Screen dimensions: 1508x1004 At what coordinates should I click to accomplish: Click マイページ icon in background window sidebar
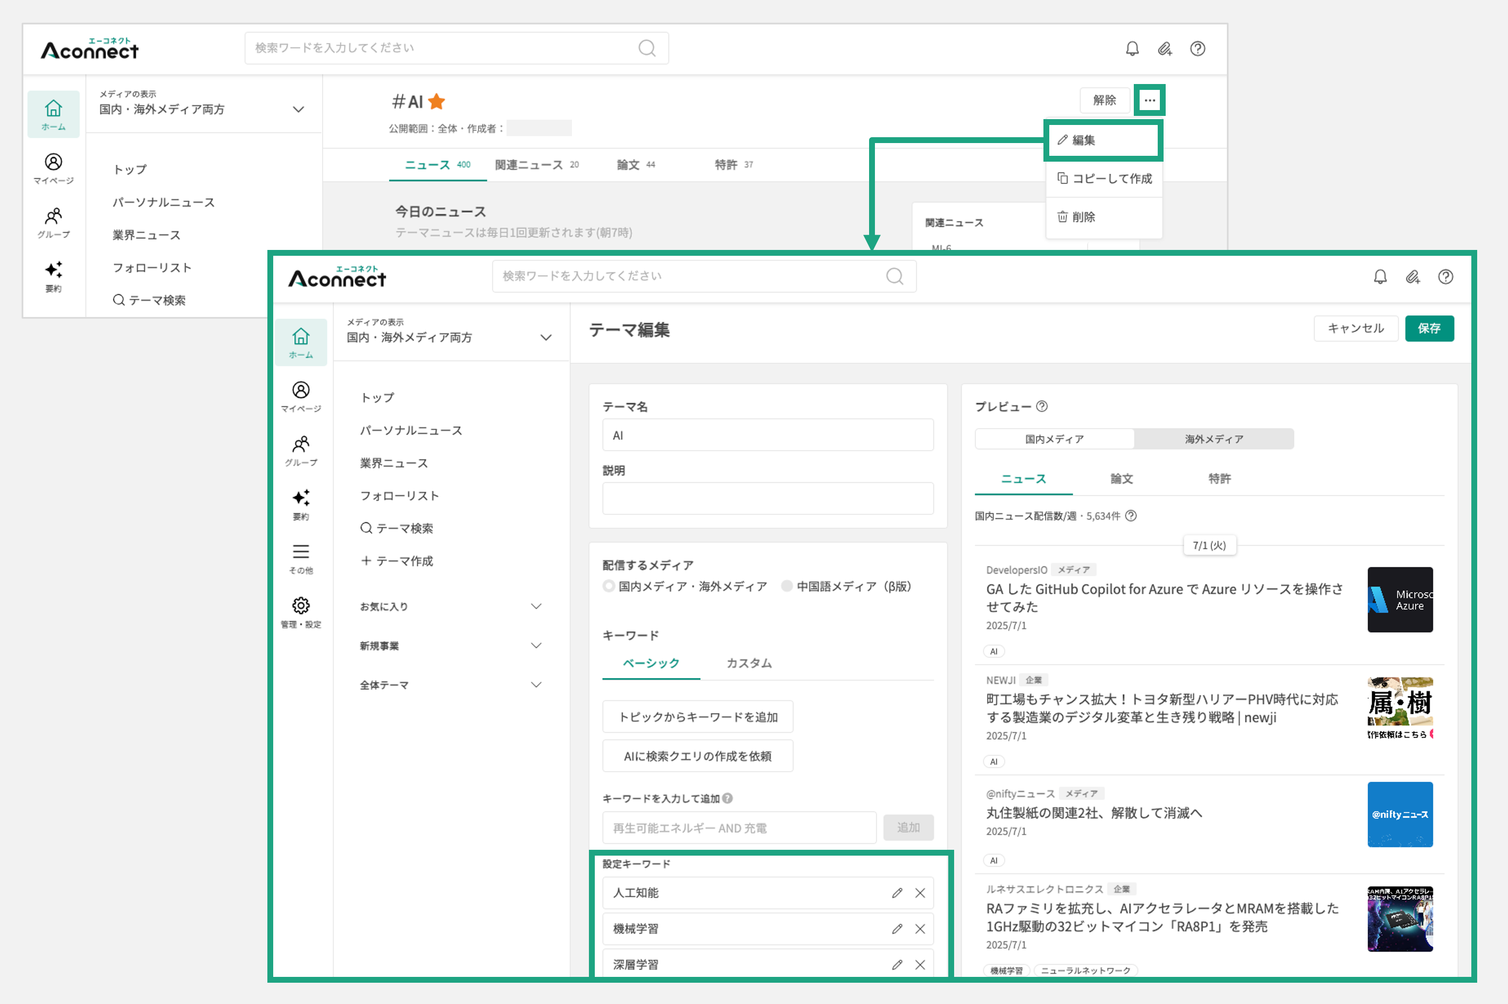point(54,169)
